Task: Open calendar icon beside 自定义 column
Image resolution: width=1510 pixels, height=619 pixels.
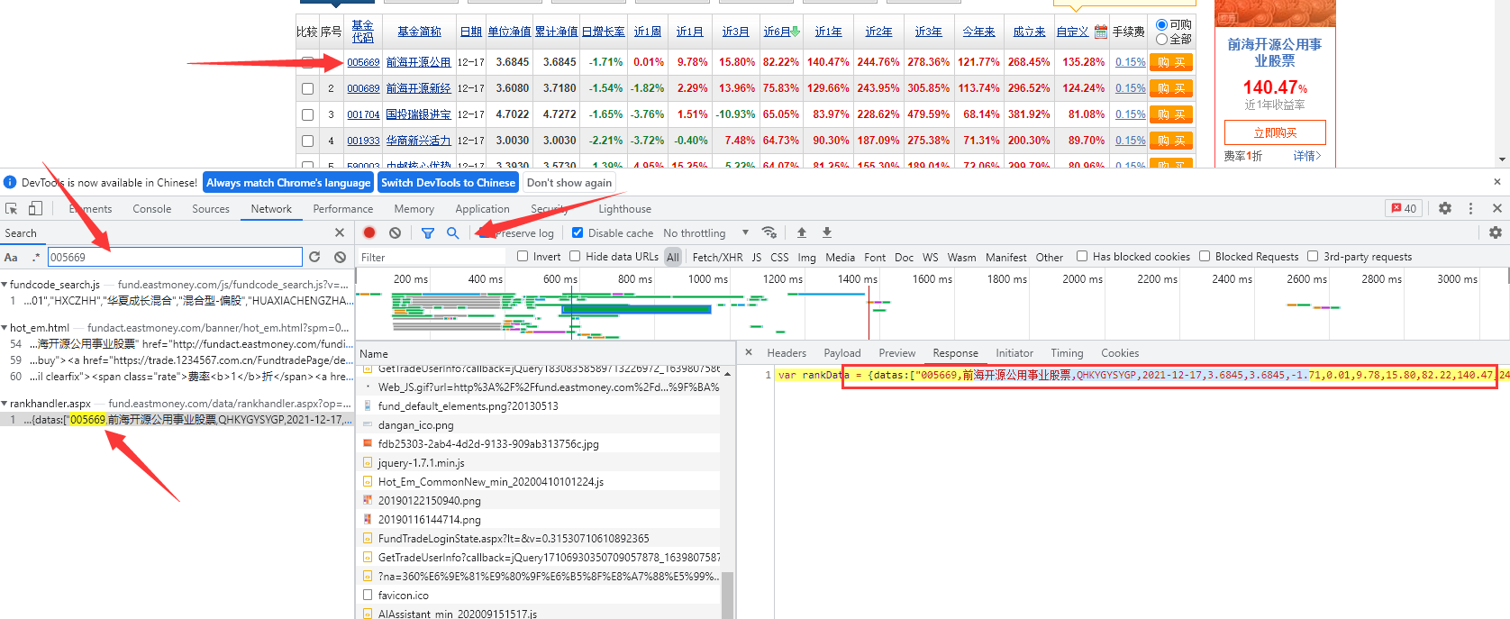Action: [x=1100, y=32]
